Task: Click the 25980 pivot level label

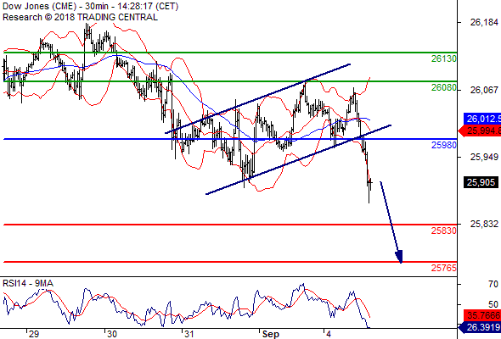Action: coord(443,145)
